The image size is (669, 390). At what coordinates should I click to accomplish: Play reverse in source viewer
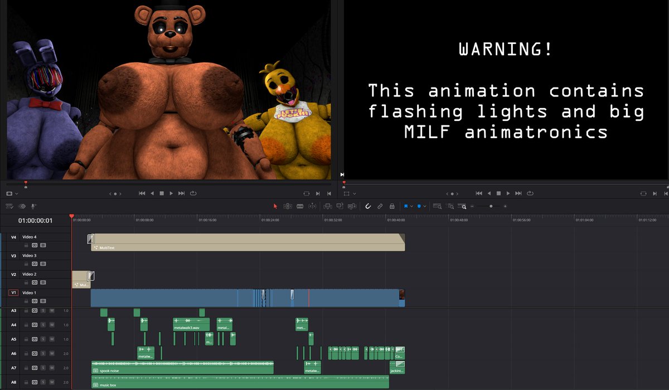pyautogui.click(x=152, y=193)
